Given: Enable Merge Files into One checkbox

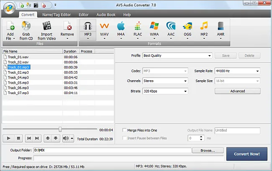Looking at the screenshot, I should point(124,130).
